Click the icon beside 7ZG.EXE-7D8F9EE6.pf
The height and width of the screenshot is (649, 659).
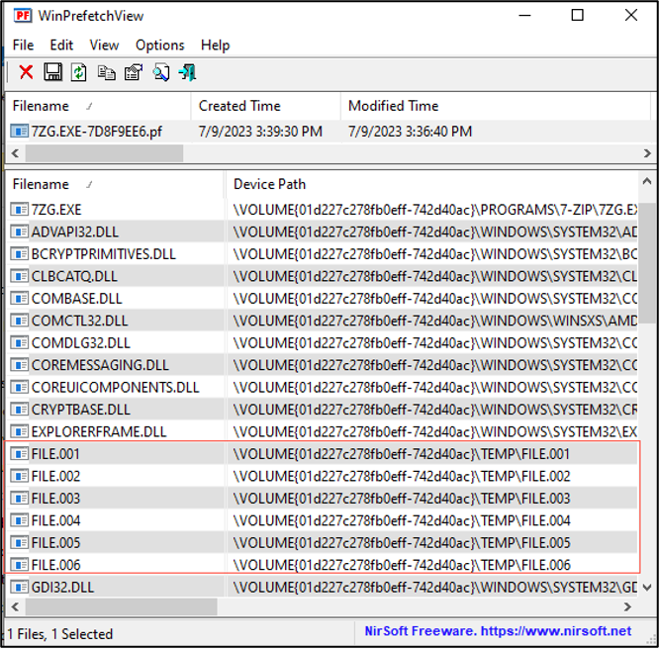(x=20, y=132)
